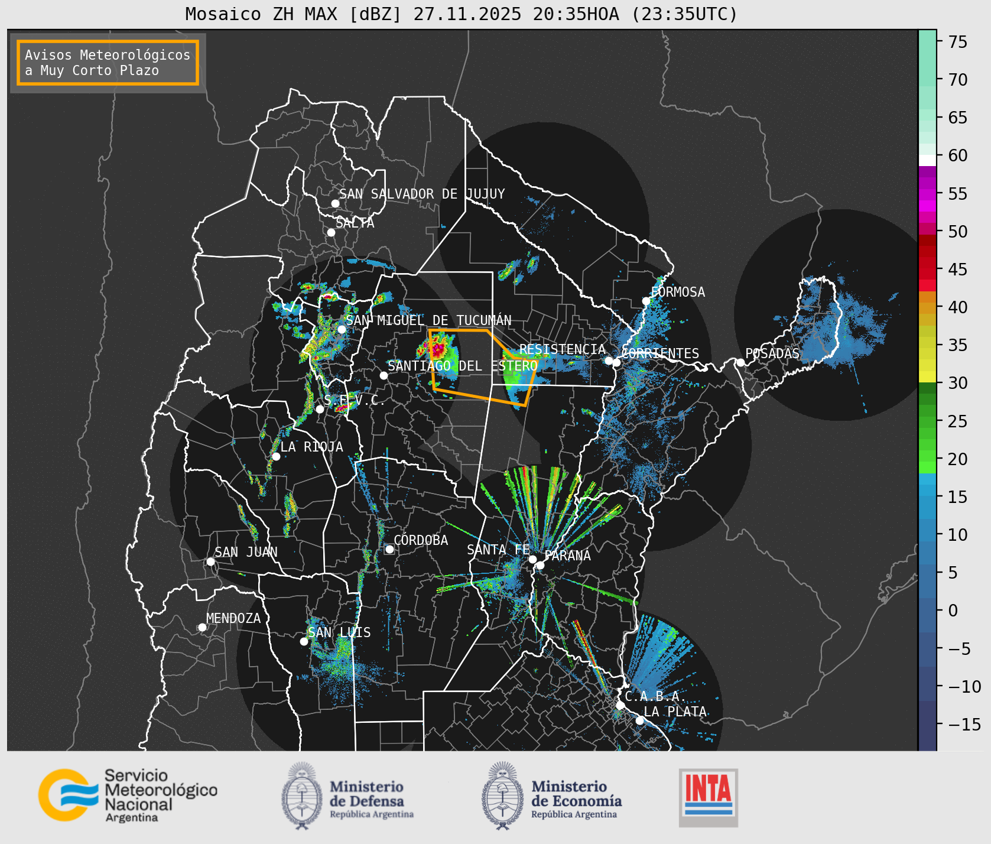
Task: Click the Ministerio de Economía crest
Action: point(502,795)
